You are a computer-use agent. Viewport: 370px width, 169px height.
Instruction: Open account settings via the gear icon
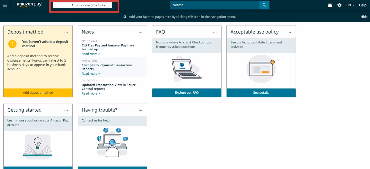pyautogui.click(x=339, y=5)
